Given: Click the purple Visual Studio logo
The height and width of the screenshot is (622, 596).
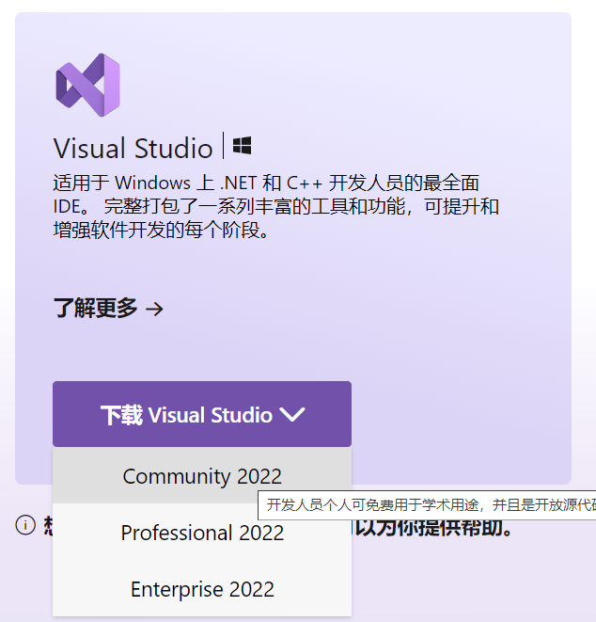Looking at the screenshot, I should click(x=87, y=85).
